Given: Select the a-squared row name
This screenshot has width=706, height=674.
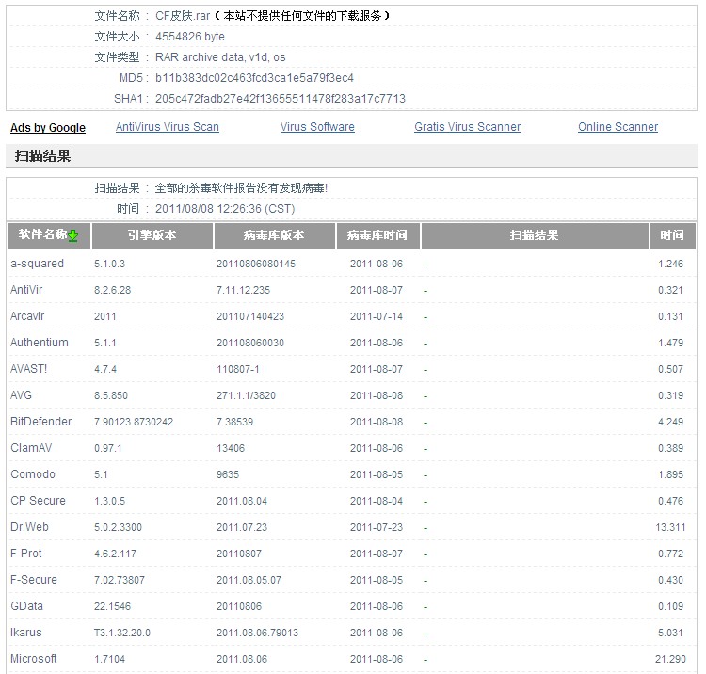Looking at the screenshot, I should 37,264.
